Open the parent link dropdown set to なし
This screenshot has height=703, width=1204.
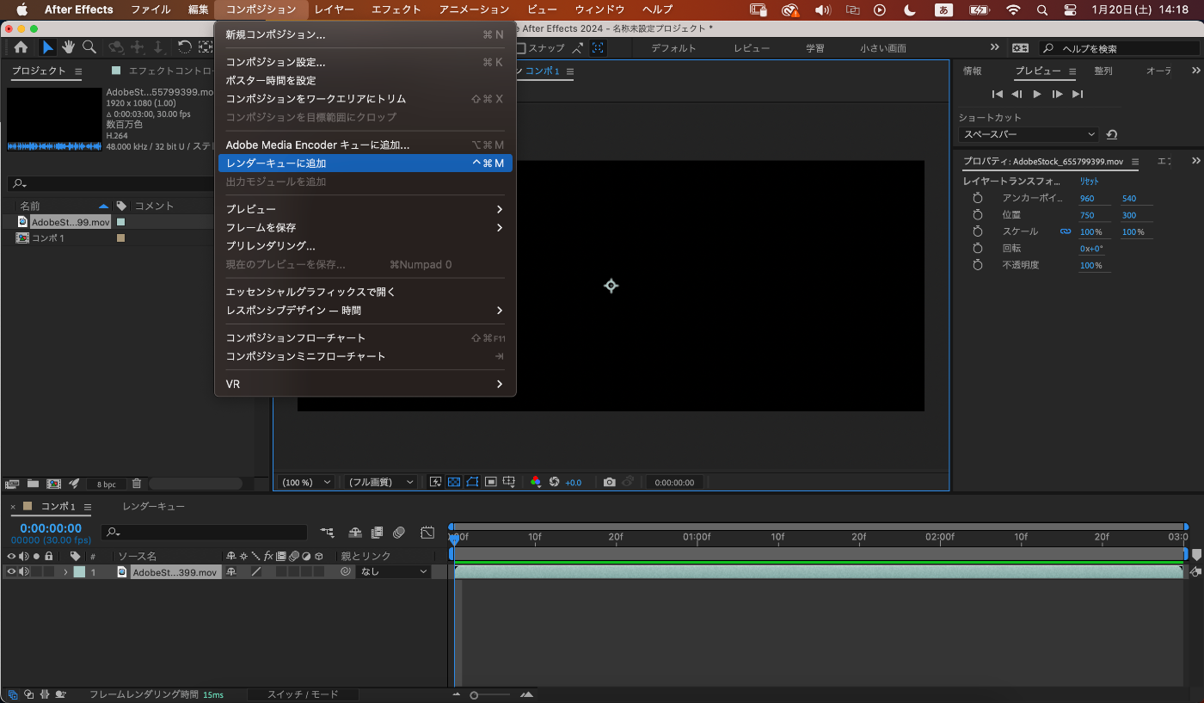(394, 571)
